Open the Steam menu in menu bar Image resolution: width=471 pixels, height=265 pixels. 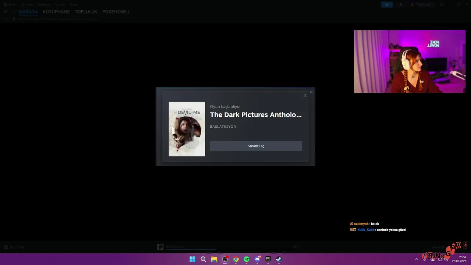(10, 4)
